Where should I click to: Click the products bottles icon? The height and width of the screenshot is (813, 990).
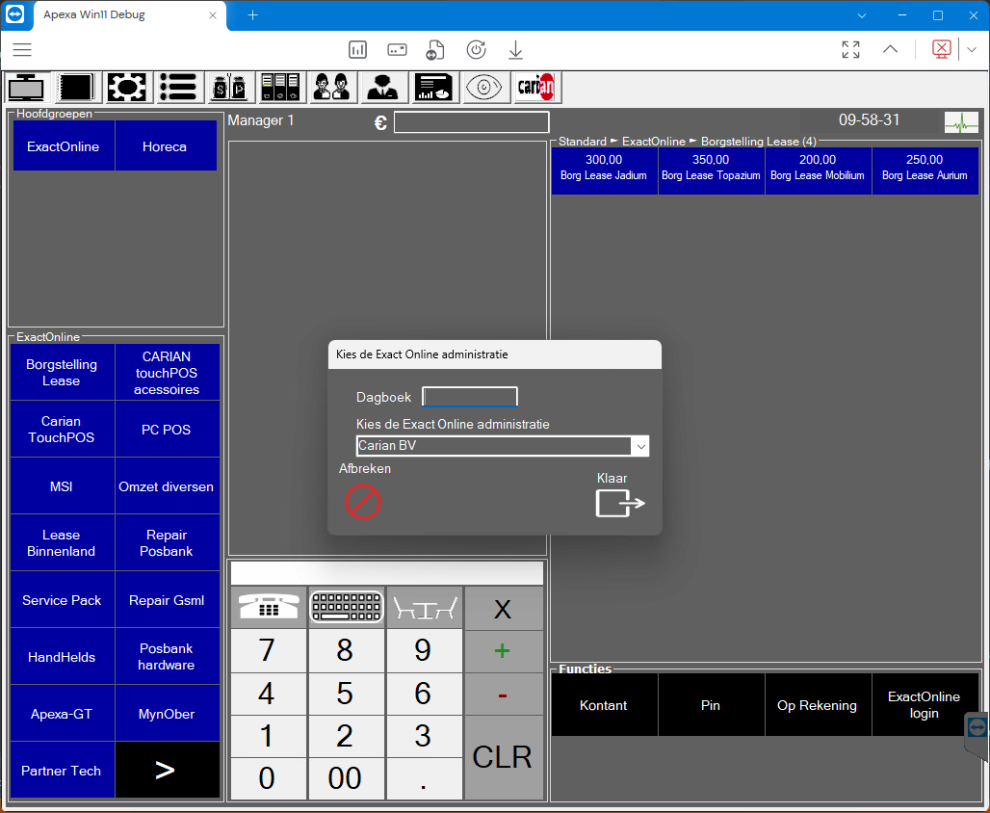pos(229,87)
